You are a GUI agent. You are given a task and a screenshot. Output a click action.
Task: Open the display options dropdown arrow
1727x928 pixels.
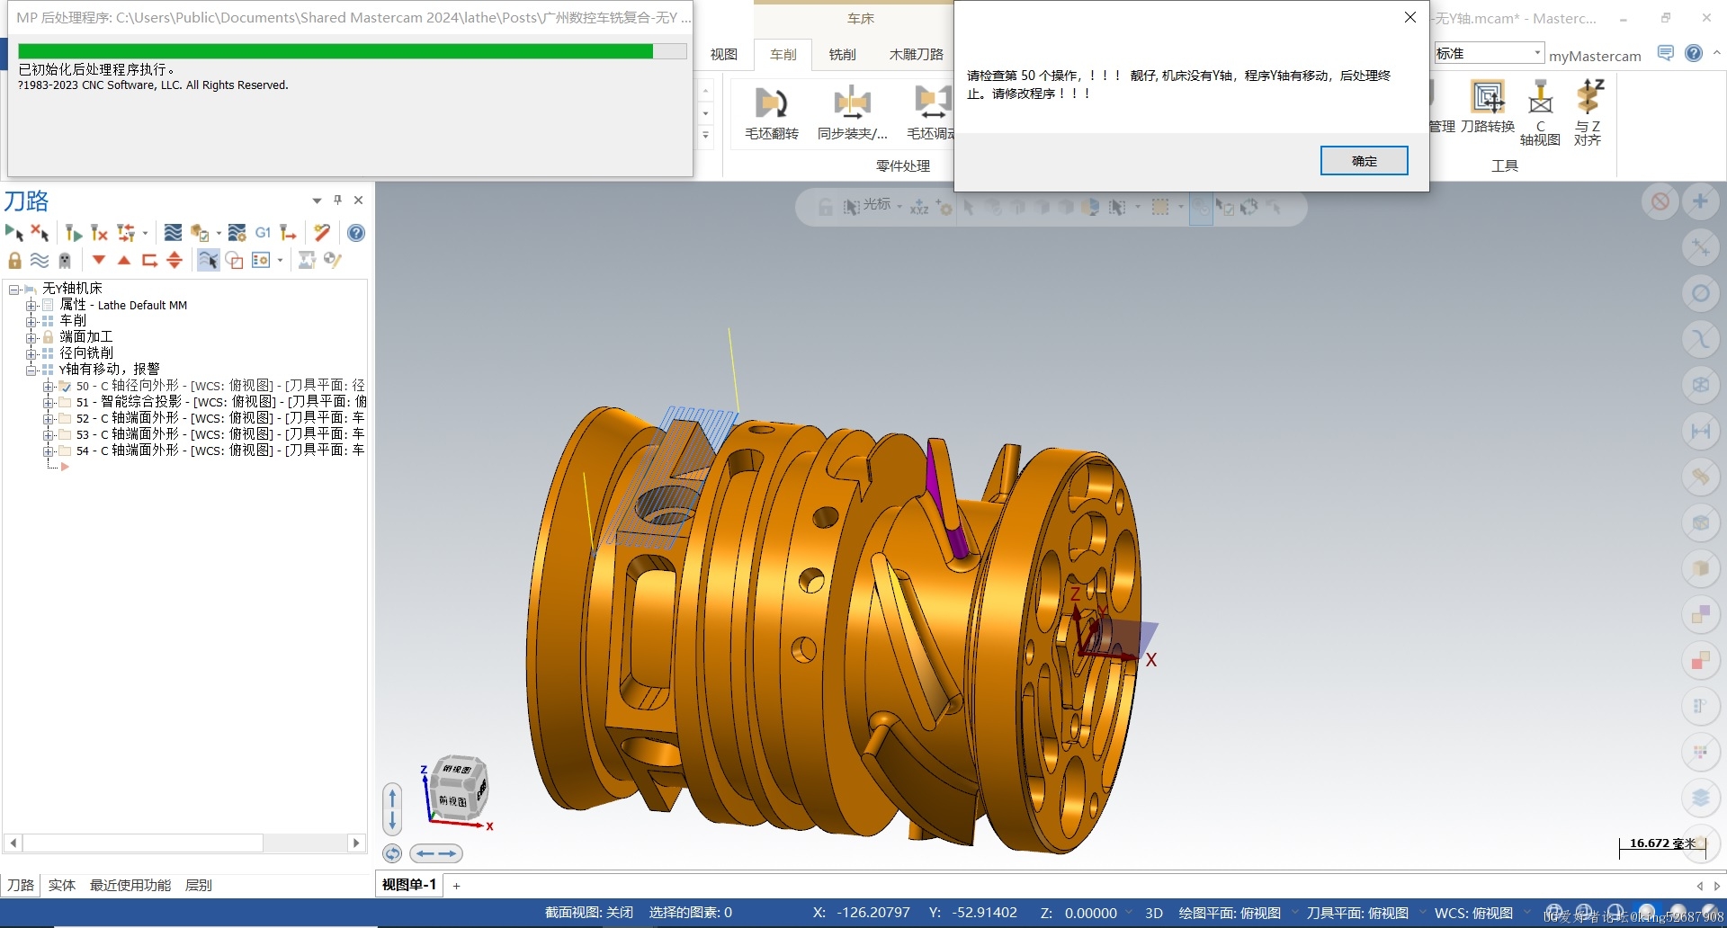tap(281, 261)
